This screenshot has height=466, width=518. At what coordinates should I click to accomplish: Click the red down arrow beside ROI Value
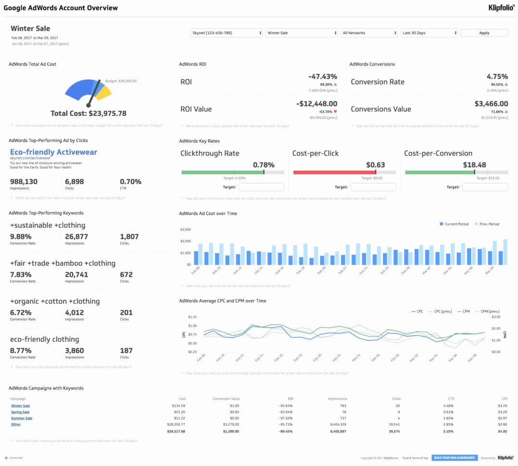[x=335, y=111]
